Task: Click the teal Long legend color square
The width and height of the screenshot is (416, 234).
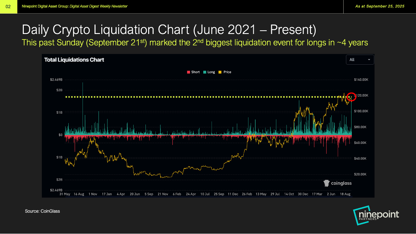Action: point(204,72)
